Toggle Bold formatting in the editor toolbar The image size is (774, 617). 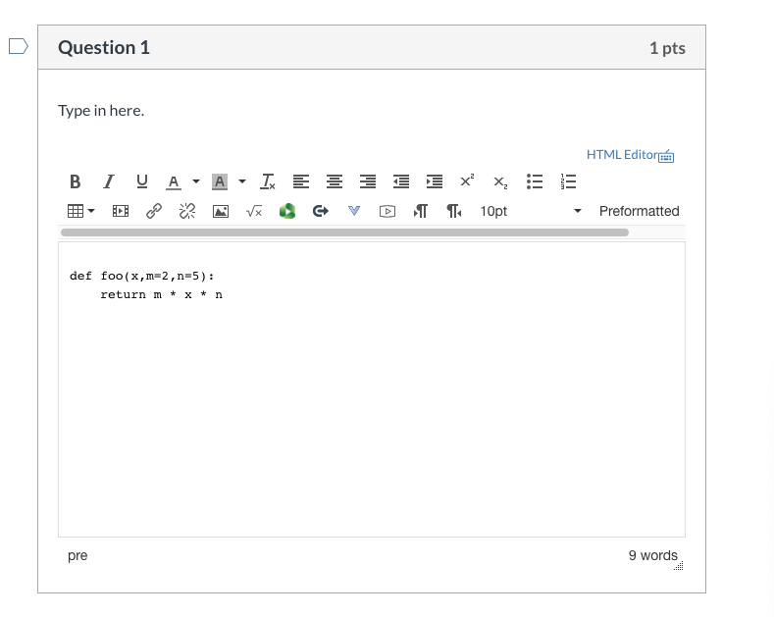click(x=75, y=181)
